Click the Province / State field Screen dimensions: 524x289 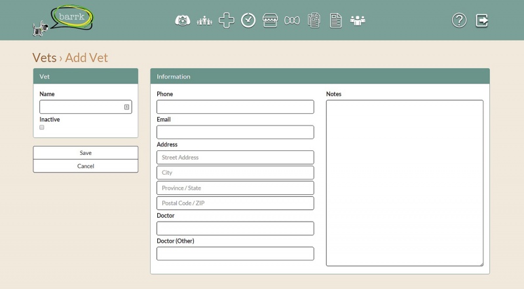[x=235, y=188]
